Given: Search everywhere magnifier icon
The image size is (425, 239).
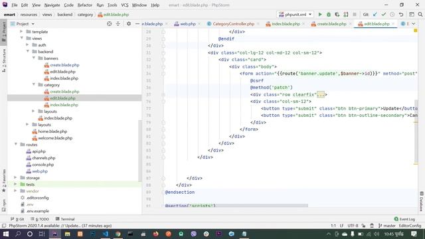Looking at the screenshot, I should point(420,15).
